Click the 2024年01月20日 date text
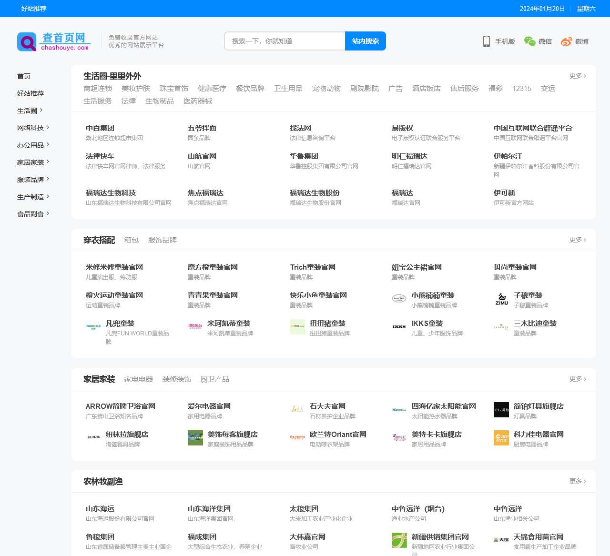This screenshot has width=610, height=556. click(x=542, y=9)
